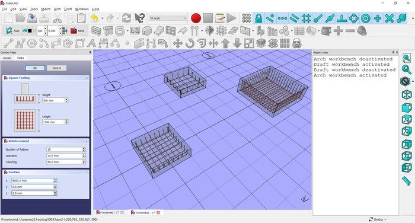Click the Arch Wall tool icon
The width and height of the screenshot is (415, 223).
coord(96,31)
